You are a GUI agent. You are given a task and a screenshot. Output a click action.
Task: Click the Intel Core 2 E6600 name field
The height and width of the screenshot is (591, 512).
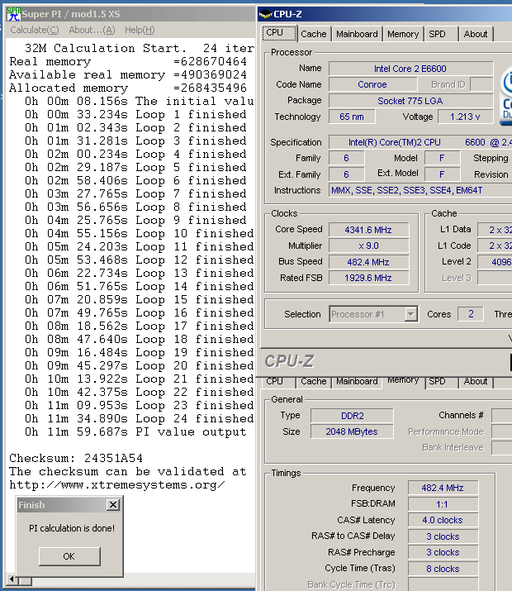click(410, 69)
